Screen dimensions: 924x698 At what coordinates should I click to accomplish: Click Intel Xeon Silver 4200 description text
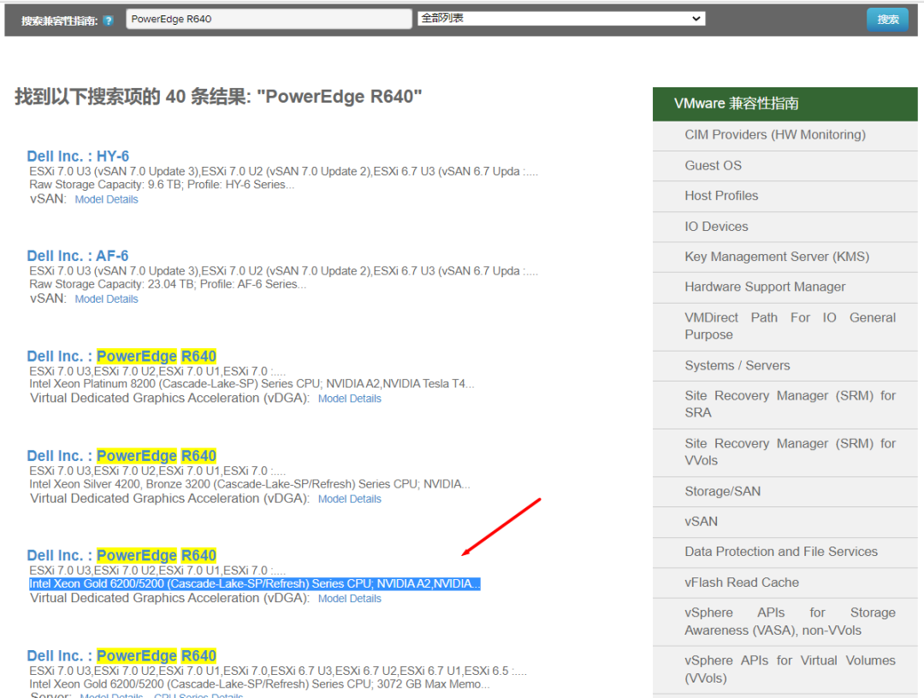(250, 483)
